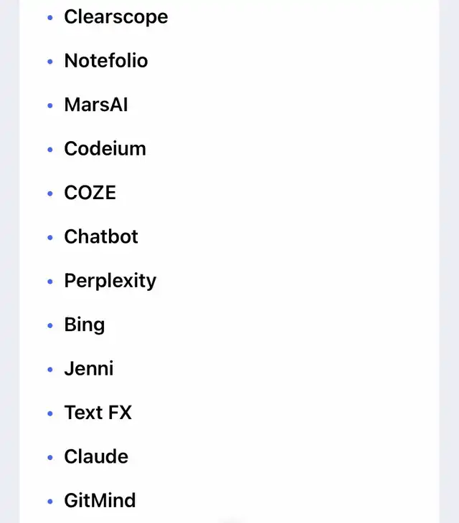Open Codeium from the list
The image size is (459, 523).
click(x=105, y=148)
